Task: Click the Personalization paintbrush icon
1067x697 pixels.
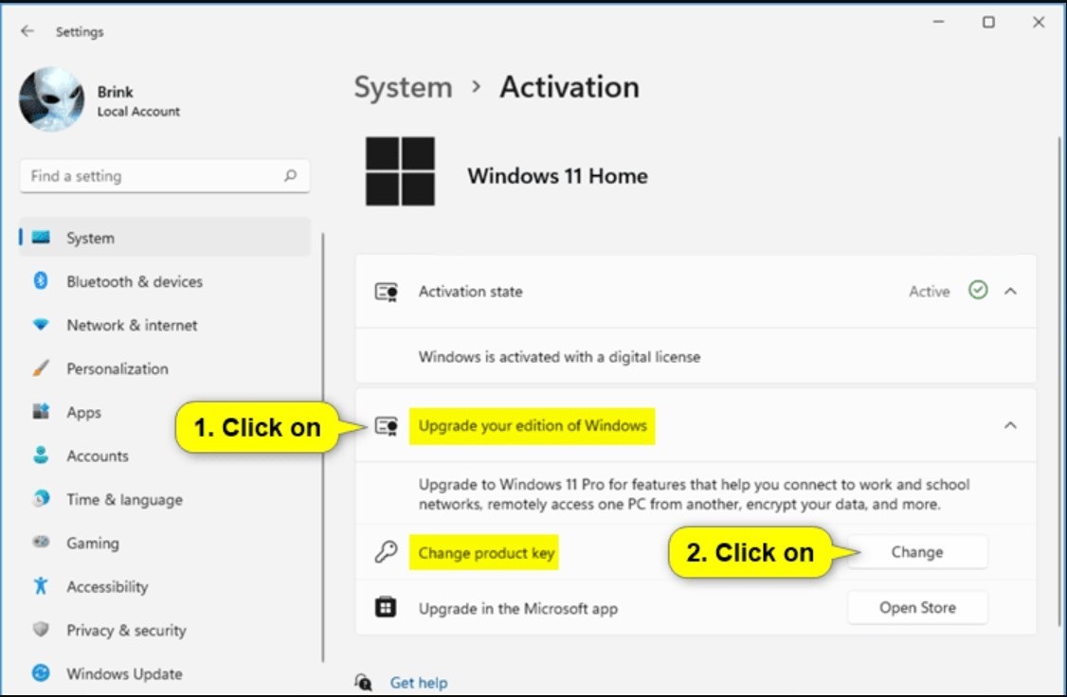Action: (41, 368)
